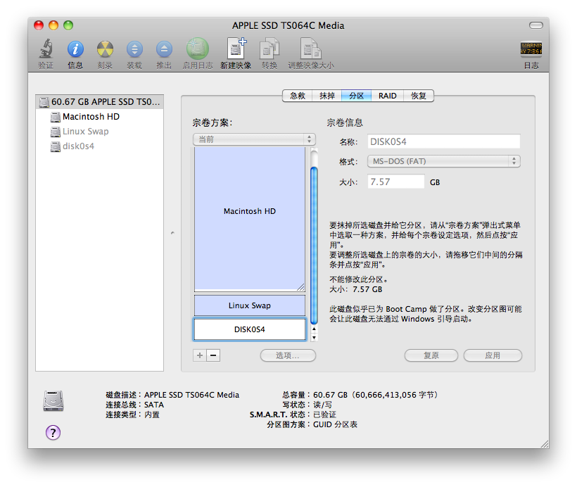577x487 pixels.
Task: Switch to the 抹掉 (Erase) tab
Action: pyautogui.click(x=326, y=96)
